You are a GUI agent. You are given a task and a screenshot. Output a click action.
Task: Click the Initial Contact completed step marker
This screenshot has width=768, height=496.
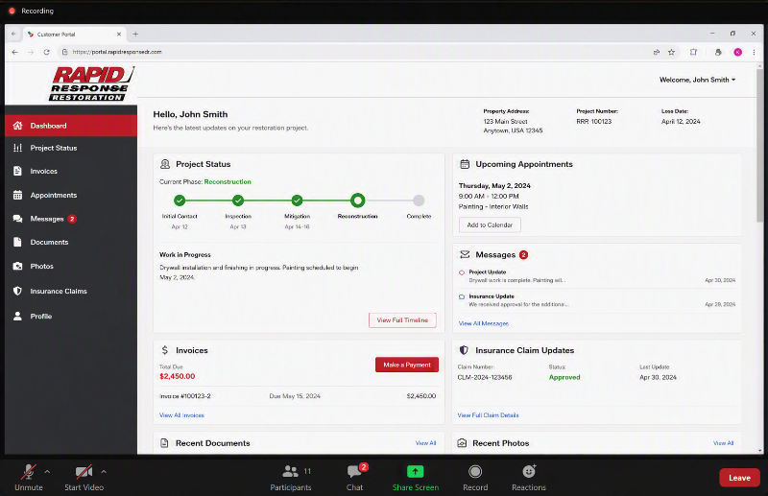click(180, 201)
